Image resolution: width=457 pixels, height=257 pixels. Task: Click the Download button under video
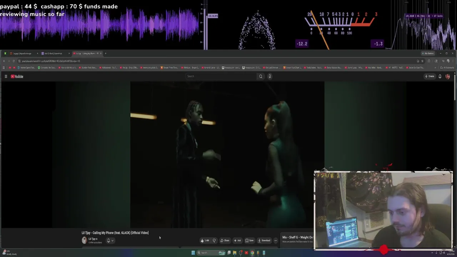pyautogui.click(x=264, y=241)
